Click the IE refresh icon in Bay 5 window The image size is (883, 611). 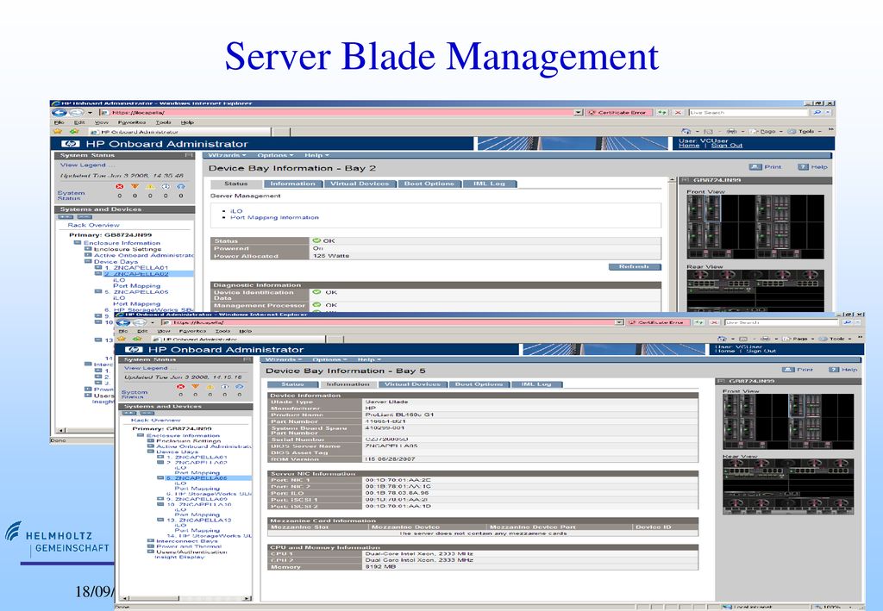tap(698, 322)
